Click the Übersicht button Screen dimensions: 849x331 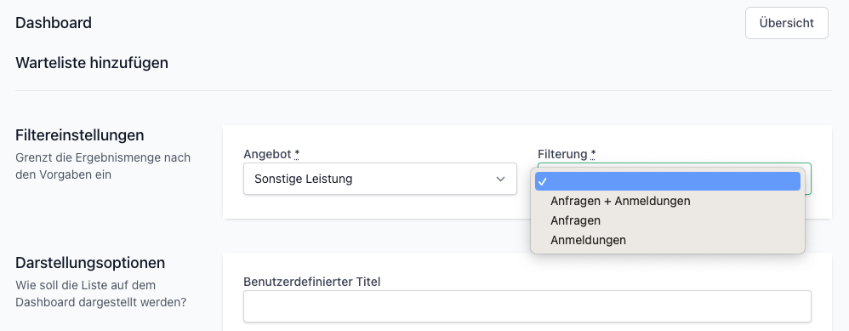(x=786, y=23)
